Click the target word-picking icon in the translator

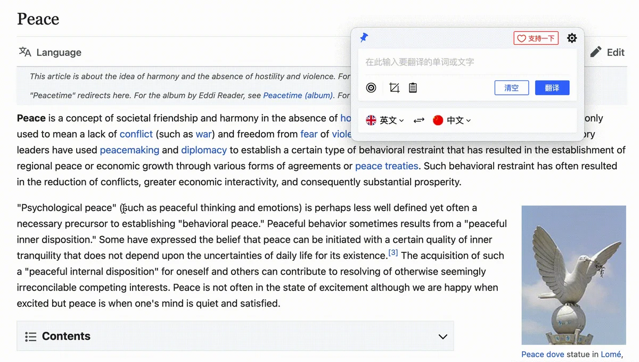(371, 88)
